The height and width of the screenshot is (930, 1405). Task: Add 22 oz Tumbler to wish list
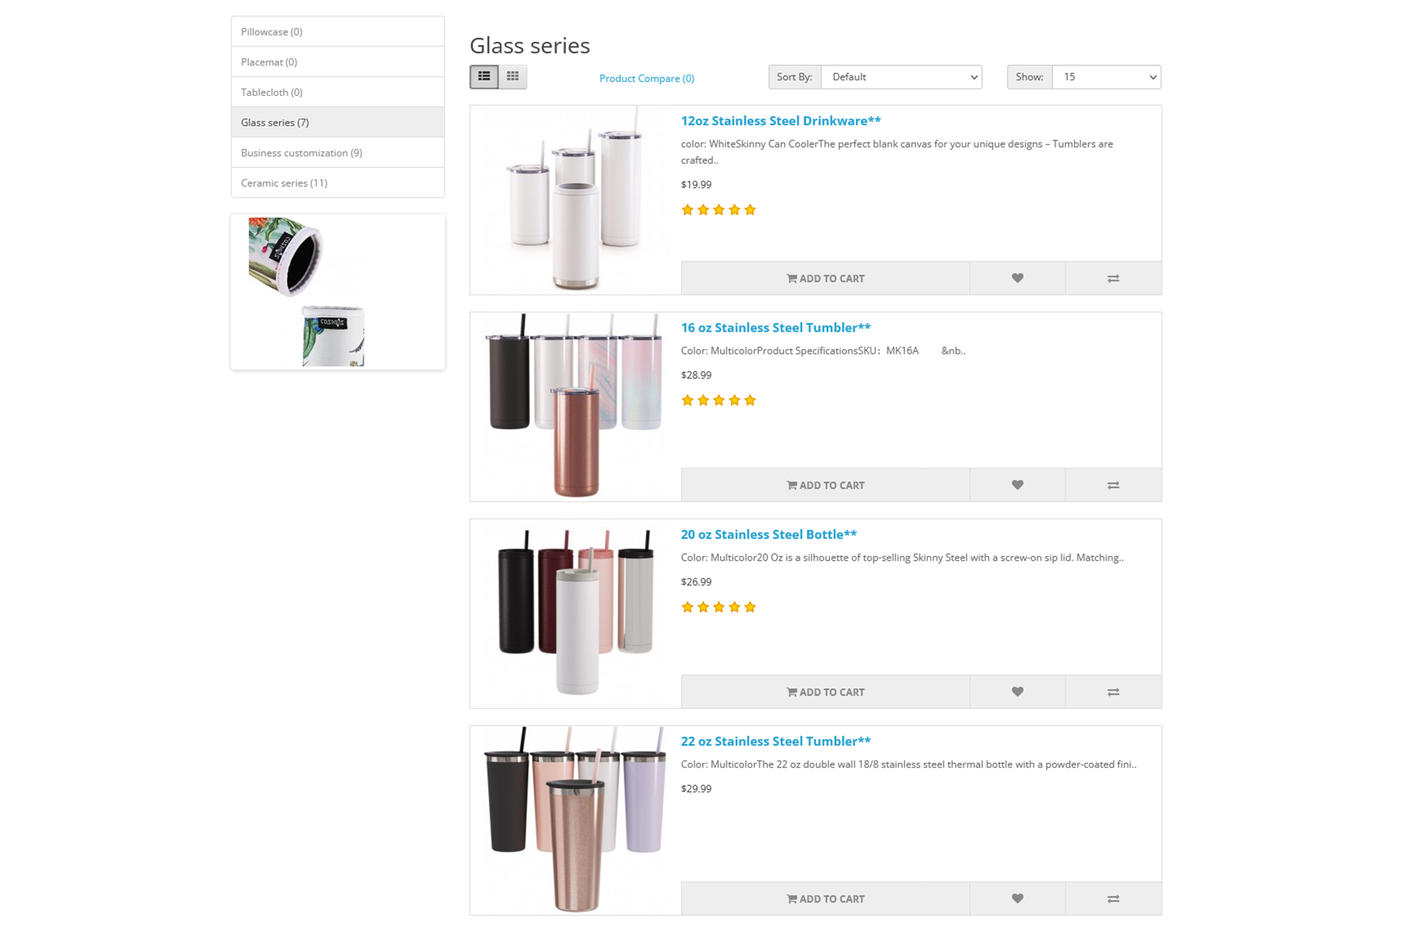[1017, 899]
